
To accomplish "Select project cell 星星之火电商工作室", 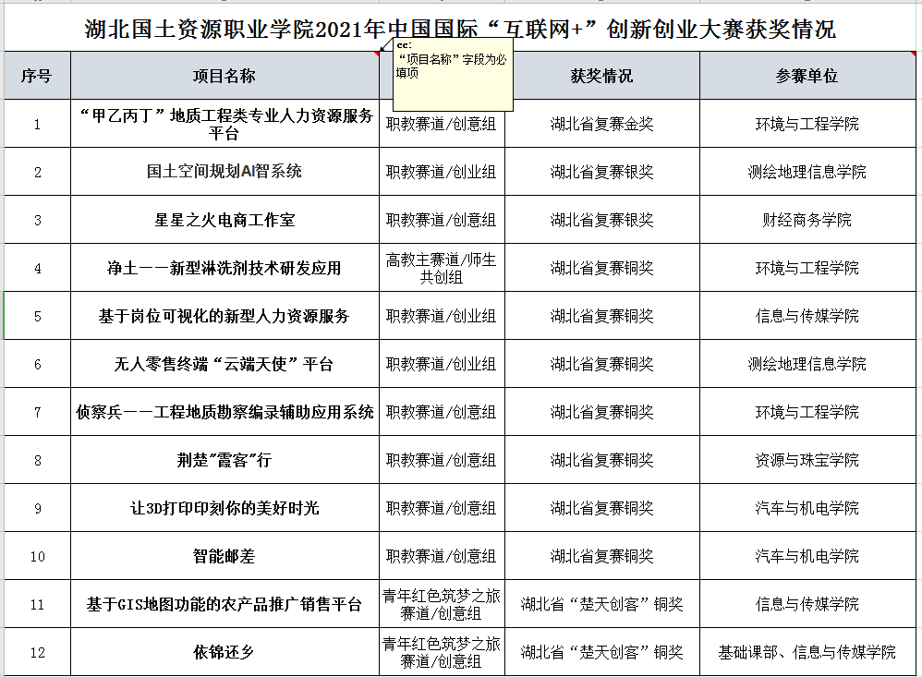I will (x=224, y=220).
